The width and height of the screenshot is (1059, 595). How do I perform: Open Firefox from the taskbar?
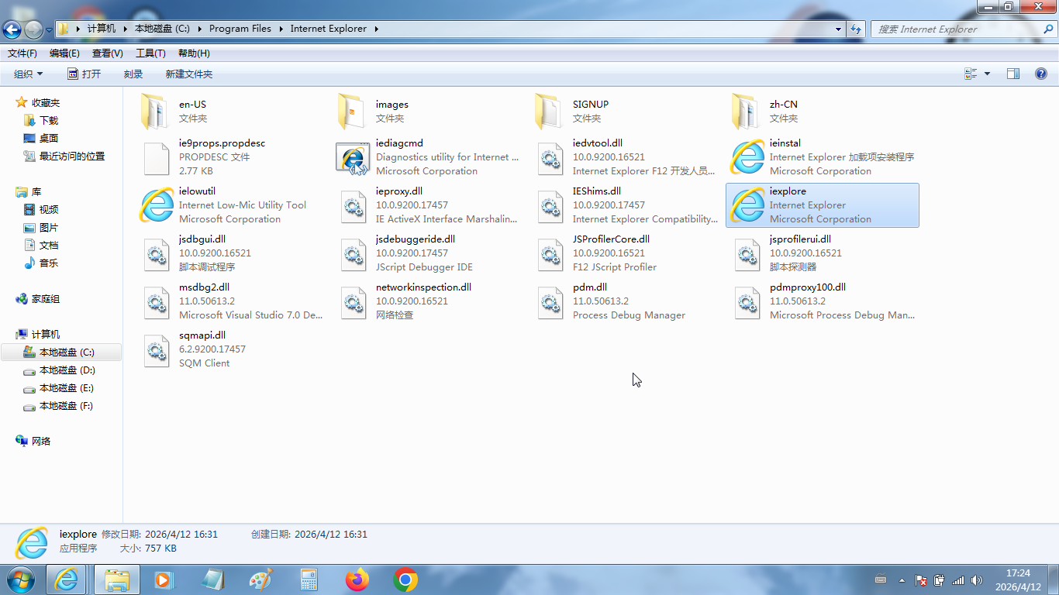click(x=357, y=580)
